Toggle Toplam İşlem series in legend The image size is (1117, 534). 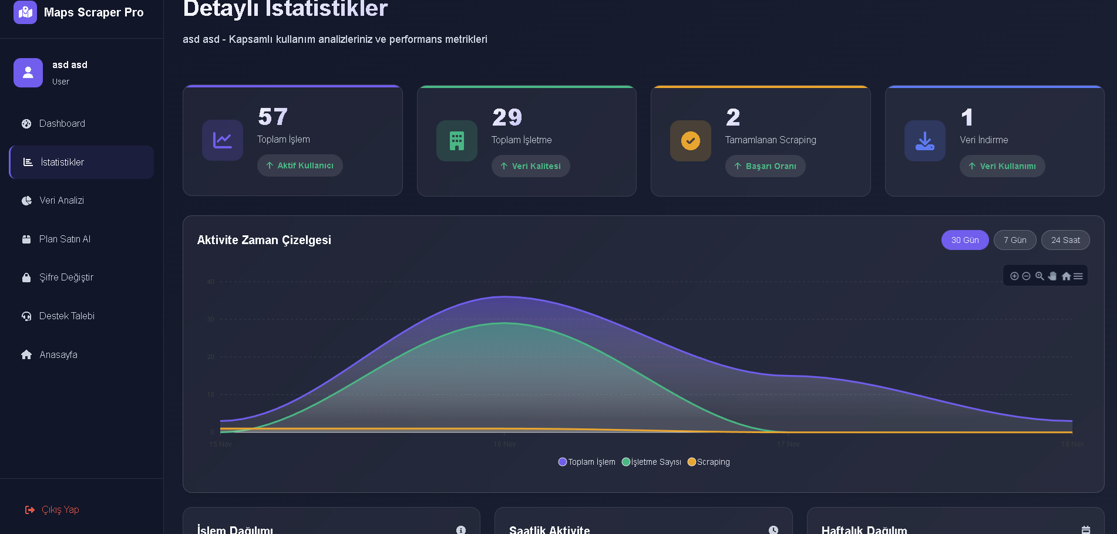click(x=587, y=462)
